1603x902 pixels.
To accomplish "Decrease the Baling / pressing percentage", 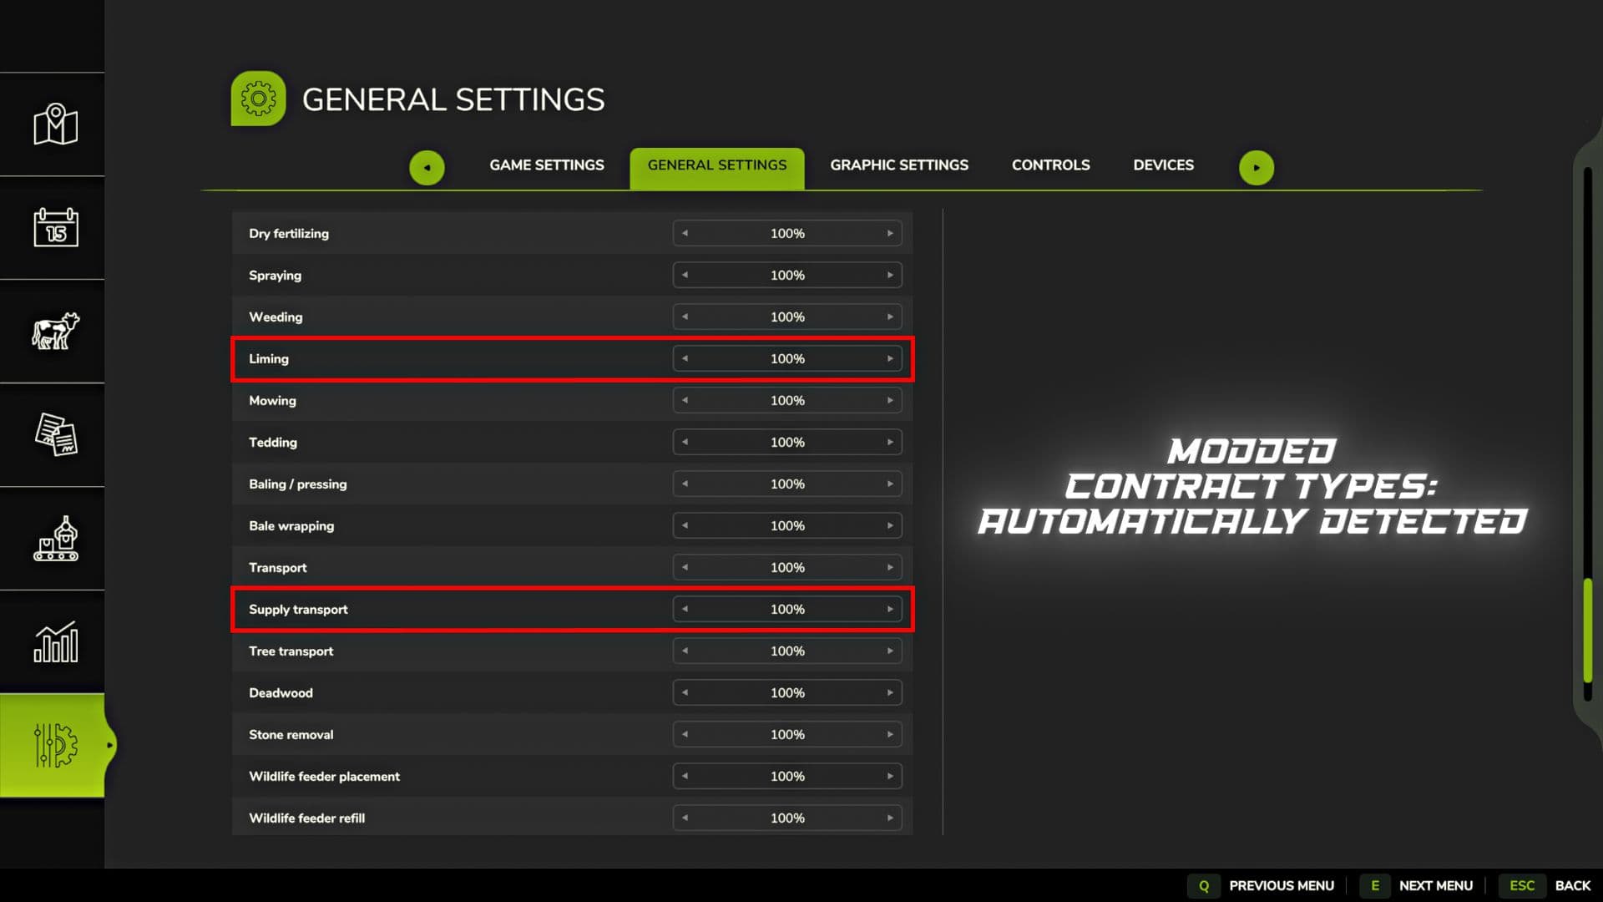I will [685, 484].
